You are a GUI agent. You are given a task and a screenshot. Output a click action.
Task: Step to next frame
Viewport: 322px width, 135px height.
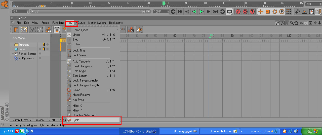[x=208, y=11]
